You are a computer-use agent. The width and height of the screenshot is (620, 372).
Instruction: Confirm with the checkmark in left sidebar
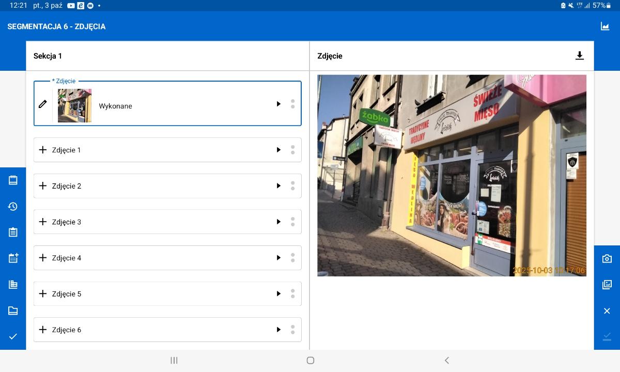pyautogui.click(x=13, y=336)
